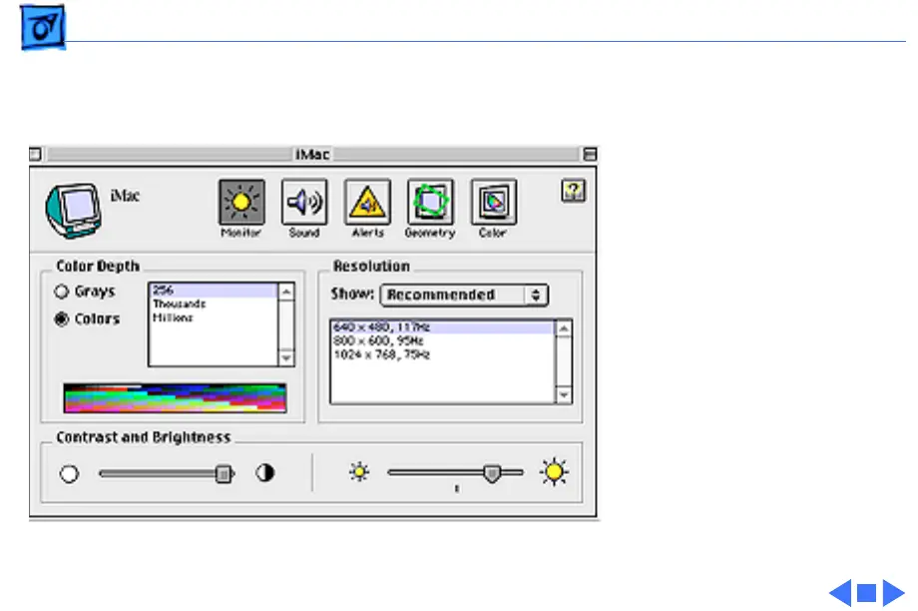Select the Colors radio button
The image size is (918, 611).
[x=62, y=318]
